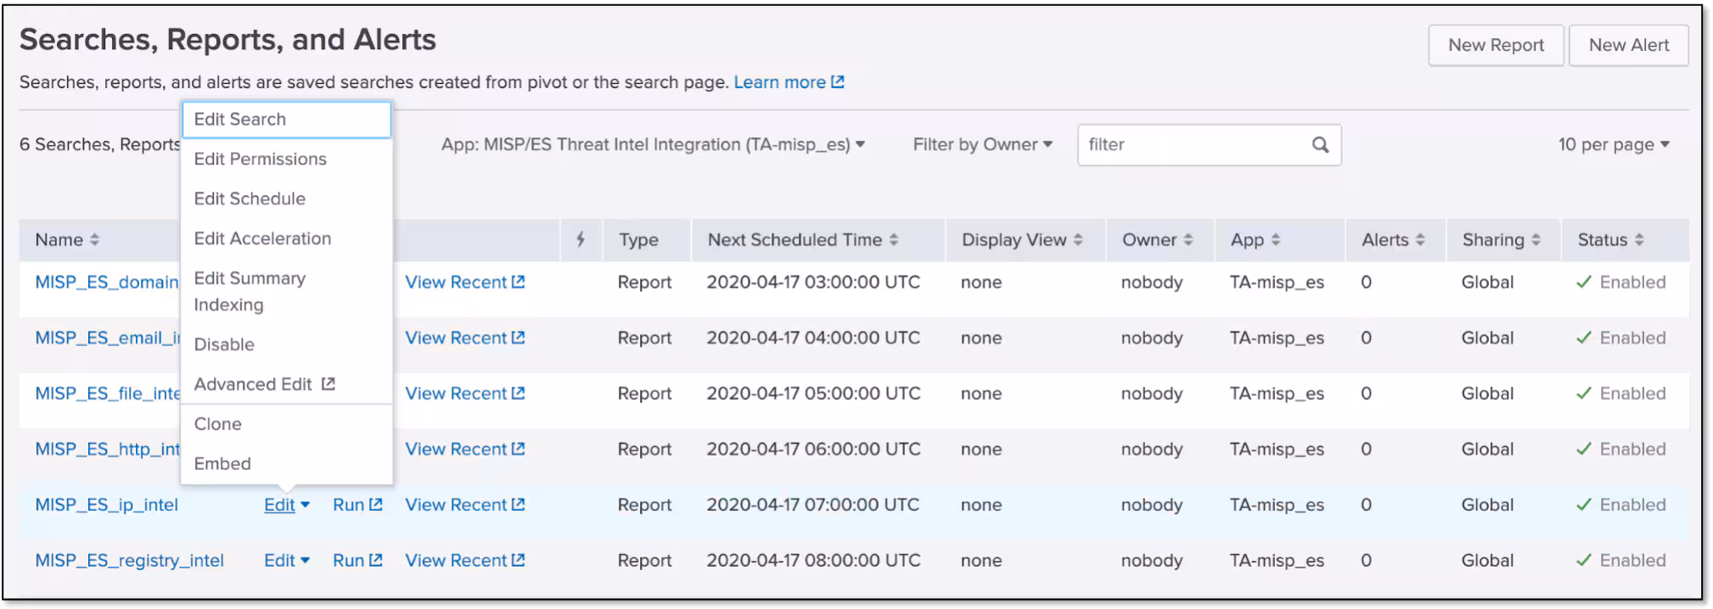The image size is (1713, 609).
Task: Click external link icon beside Learn more
Action: pyautogui.click(x=838, y=82)
